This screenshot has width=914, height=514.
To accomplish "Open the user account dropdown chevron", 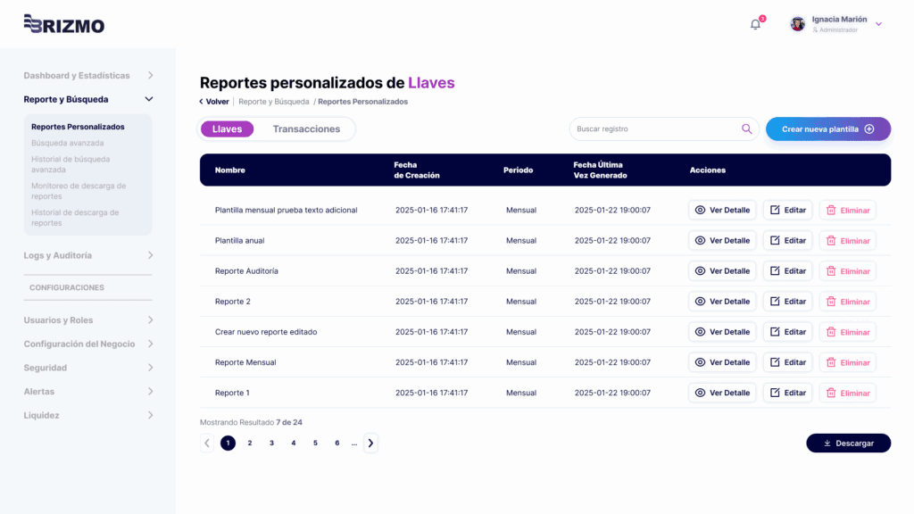I will (877, 23).
